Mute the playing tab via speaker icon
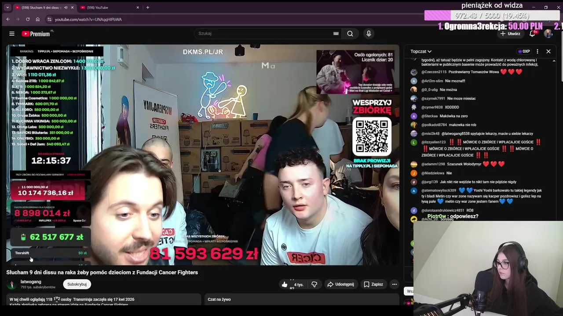Viewport: 563px width, 316px height. point(66,7)
